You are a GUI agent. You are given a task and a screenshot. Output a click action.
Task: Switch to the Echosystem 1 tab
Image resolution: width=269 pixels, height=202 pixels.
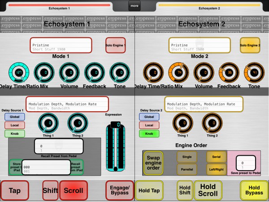click(59, 7)
